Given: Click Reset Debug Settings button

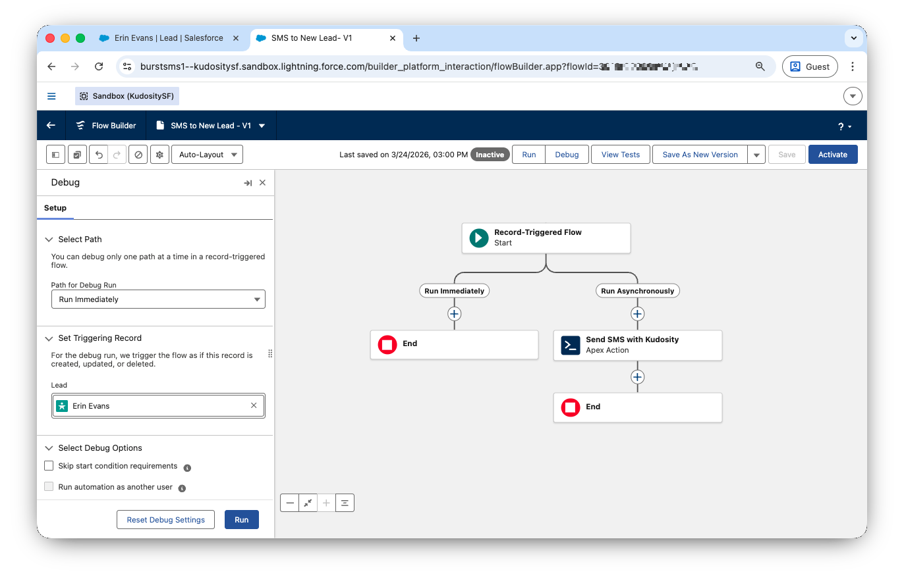Looking at the screenshot, I should (165, 520).
